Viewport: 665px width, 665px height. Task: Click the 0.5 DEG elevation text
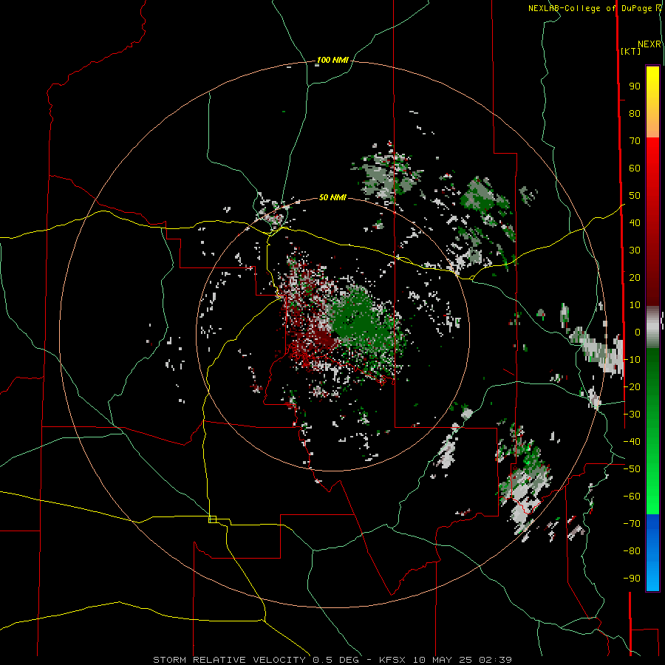(335, 660)
